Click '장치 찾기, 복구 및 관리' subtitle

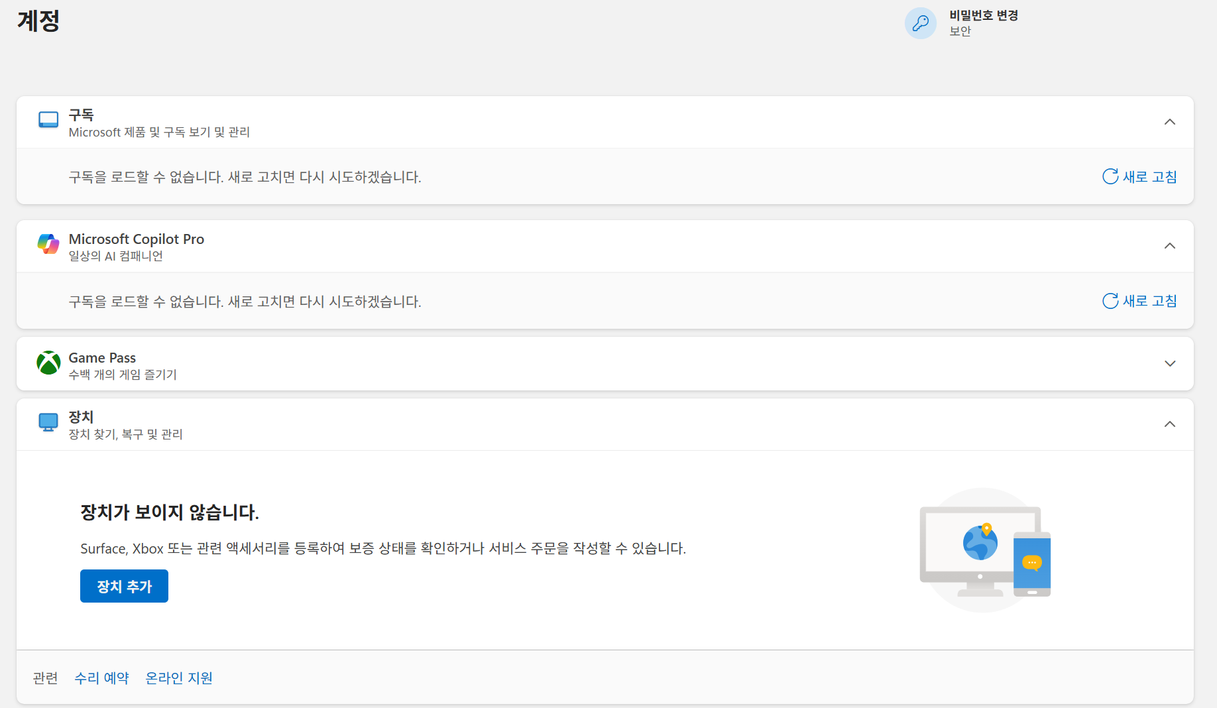coord(125,434)
